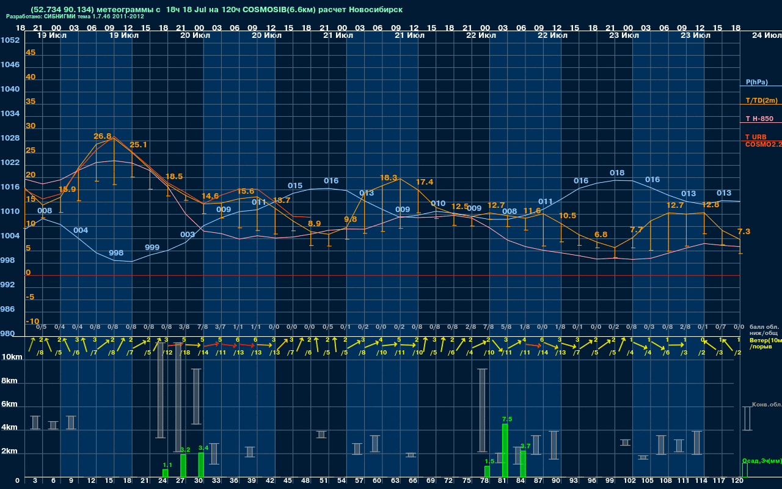Click the 14.6 temperature value
The width and height of the screenshot is (782, 489).
210,196
